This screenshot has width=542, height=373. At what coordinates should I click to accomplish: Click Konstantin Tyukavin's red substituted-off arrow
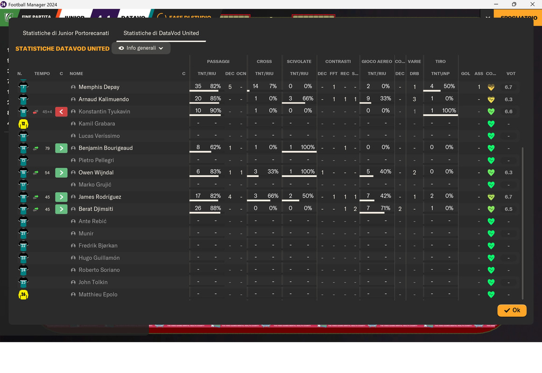(61, 111)
